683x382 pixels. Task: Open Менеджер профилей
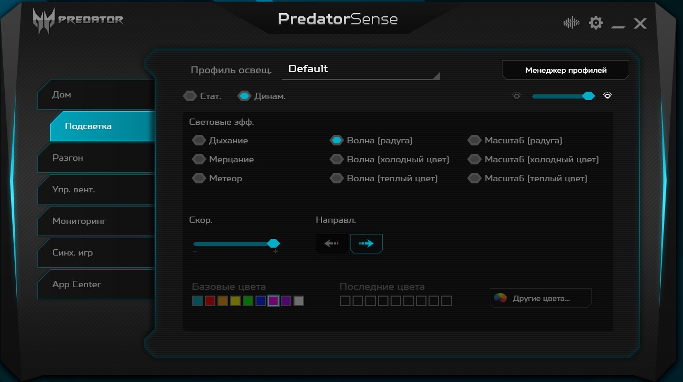point(565,70)
